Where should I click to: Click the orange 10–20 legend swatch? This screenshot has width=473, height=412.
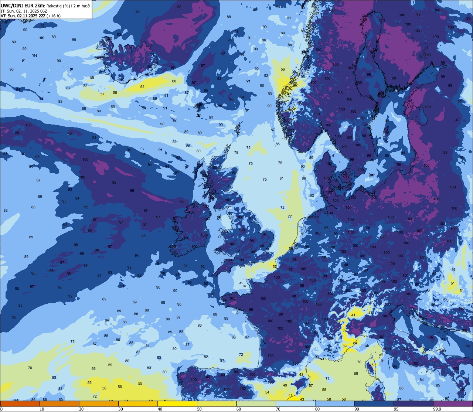[x=59, y=404]
